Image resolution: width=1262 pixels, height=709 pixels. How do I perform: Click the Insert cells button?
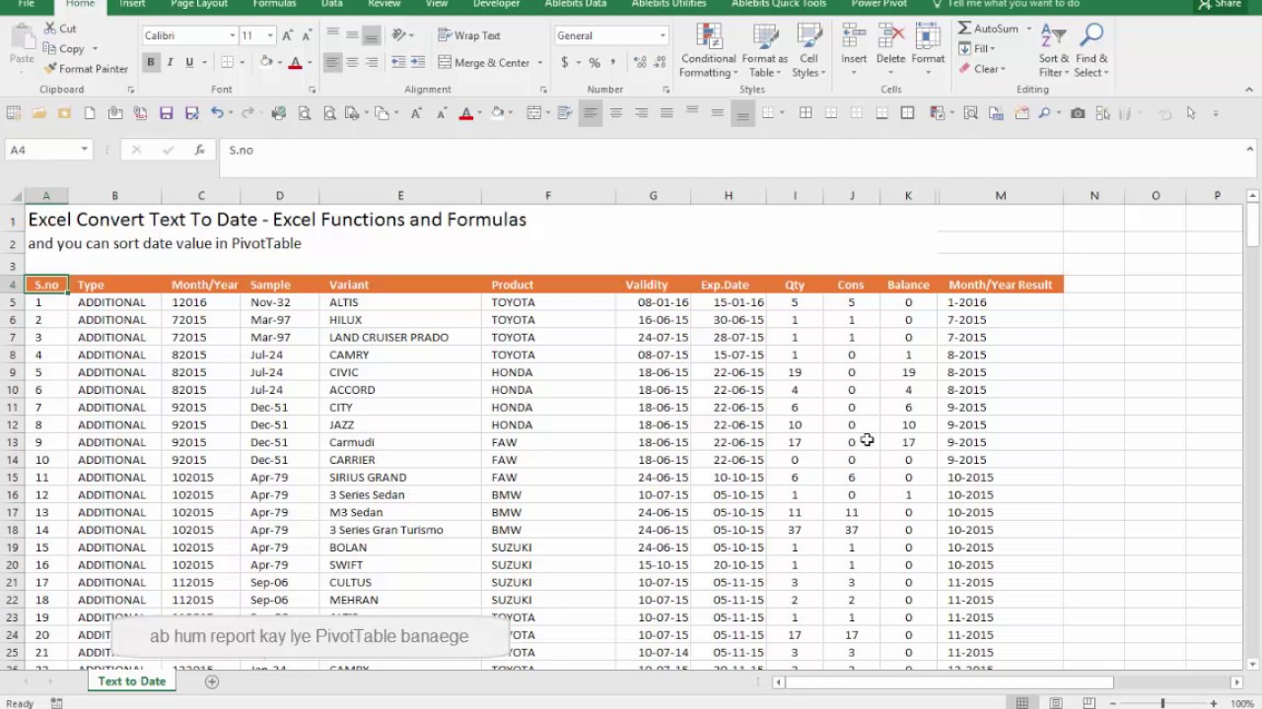coord(854,50)
